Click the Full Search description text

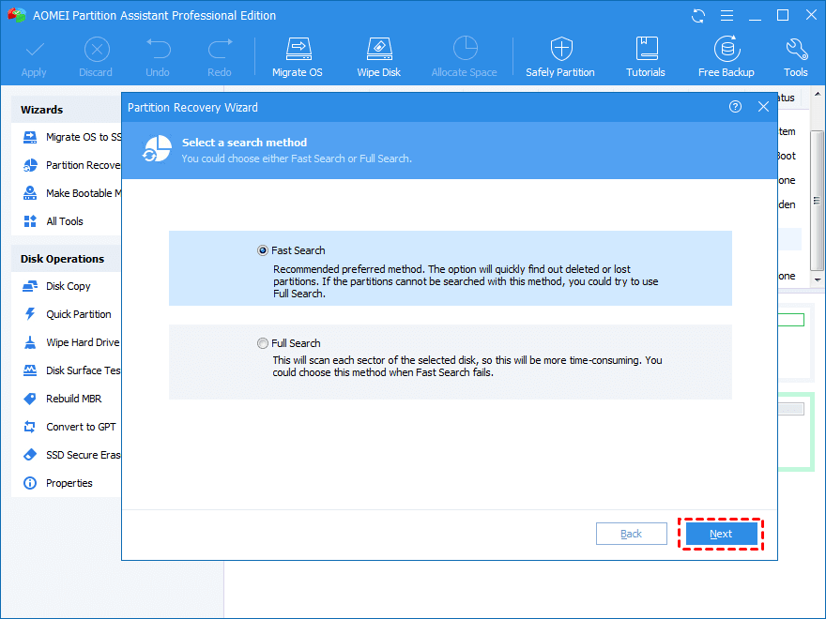point(467,367)
